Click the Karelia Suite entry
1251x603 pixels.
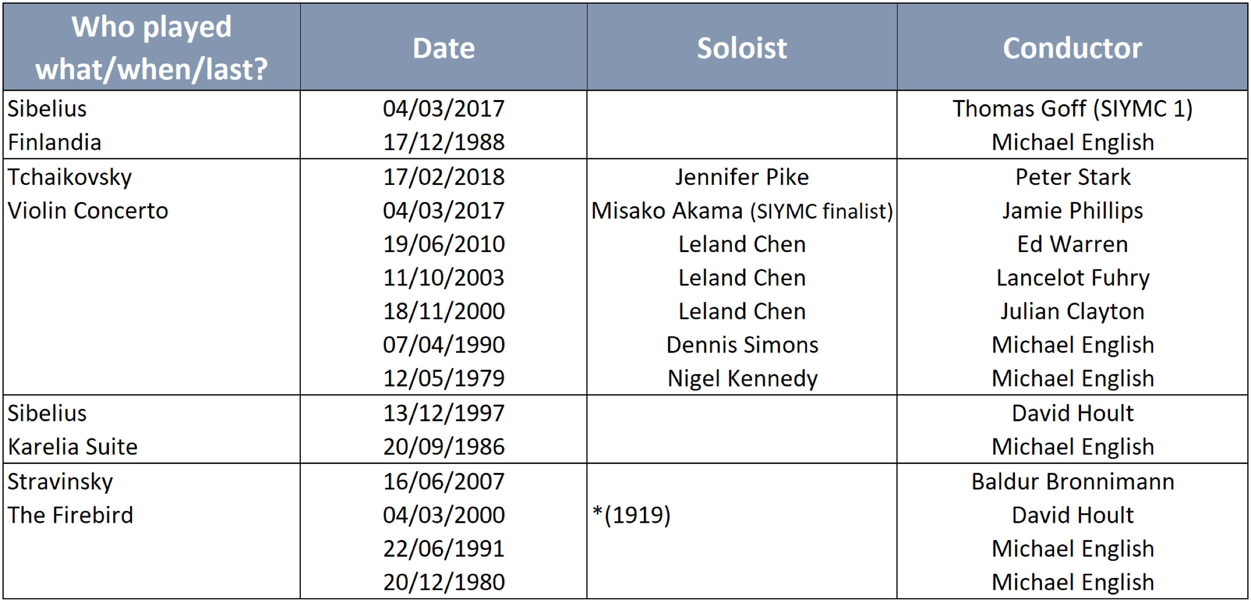pos(73,447)
